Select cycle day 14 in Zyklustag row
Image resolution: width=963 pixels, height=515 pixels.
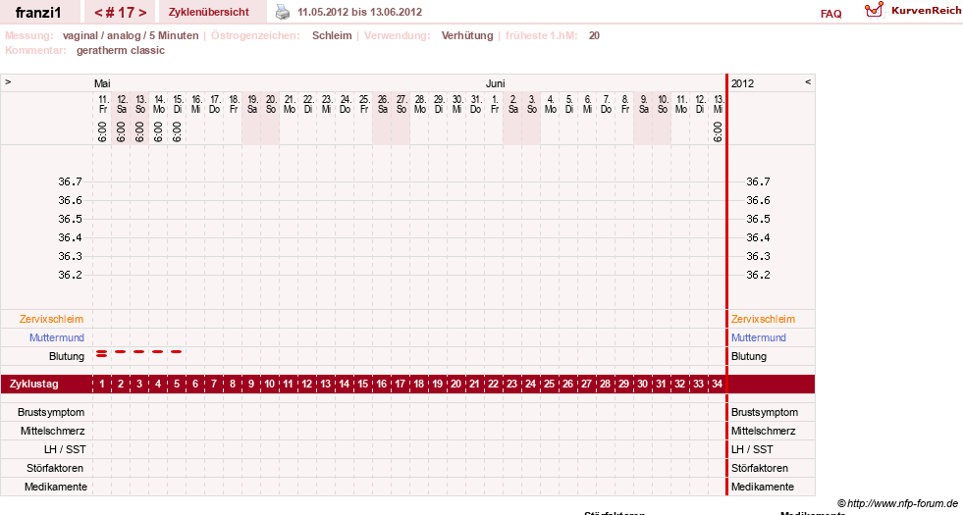344,384
